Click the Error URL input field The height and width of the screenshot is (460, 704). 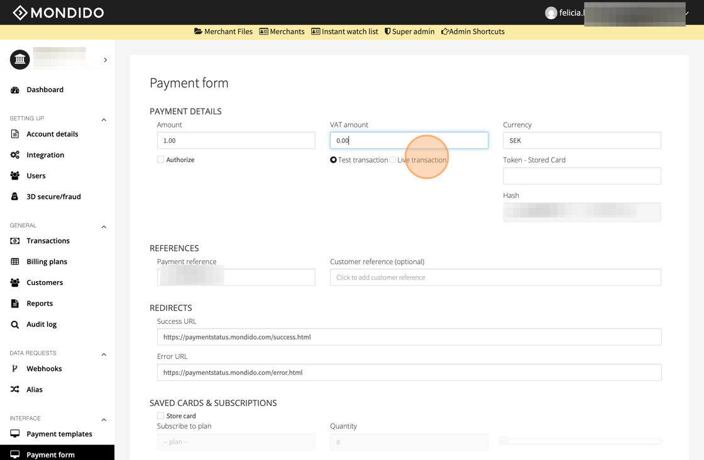(x=409, y=372)
